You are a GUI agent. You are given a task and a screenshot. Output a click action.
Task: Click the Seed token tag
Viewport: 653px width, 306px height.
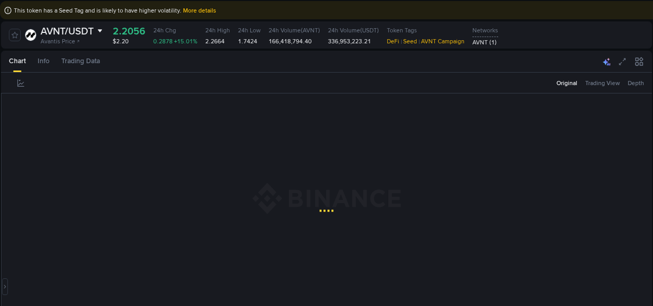410,41
